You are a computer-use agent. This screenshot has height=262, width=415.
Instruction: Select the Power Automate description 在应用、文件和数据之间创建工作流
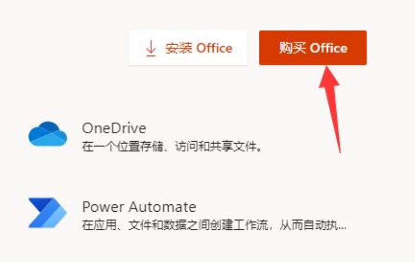point(175,225)
